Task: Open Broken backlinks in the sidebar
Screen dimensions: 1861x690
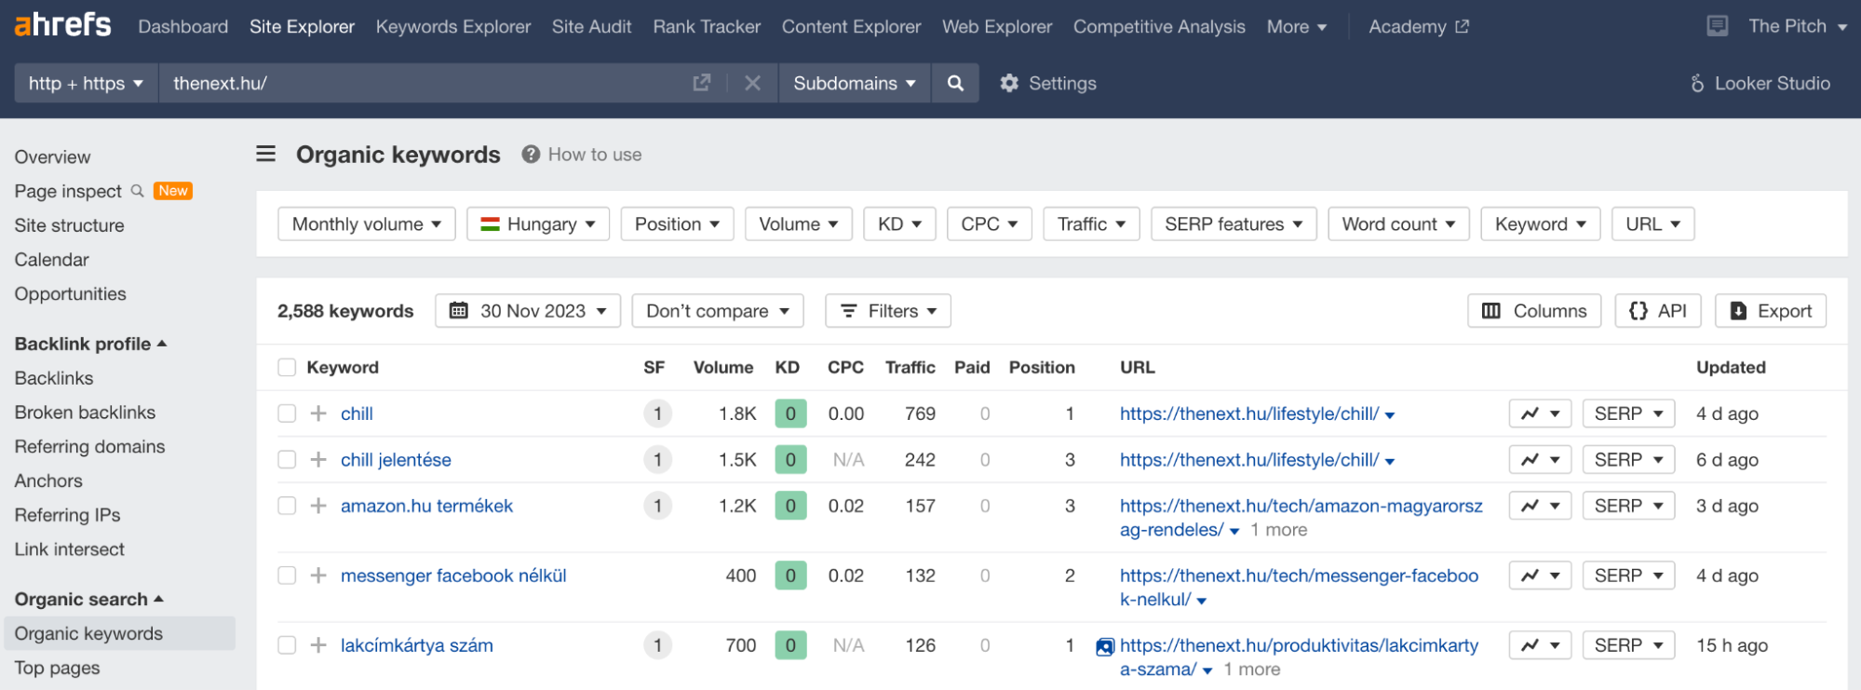Action: (85, 413)
